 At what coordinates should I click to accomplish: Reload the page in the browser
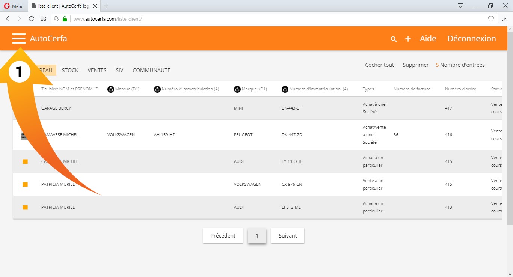32,19
